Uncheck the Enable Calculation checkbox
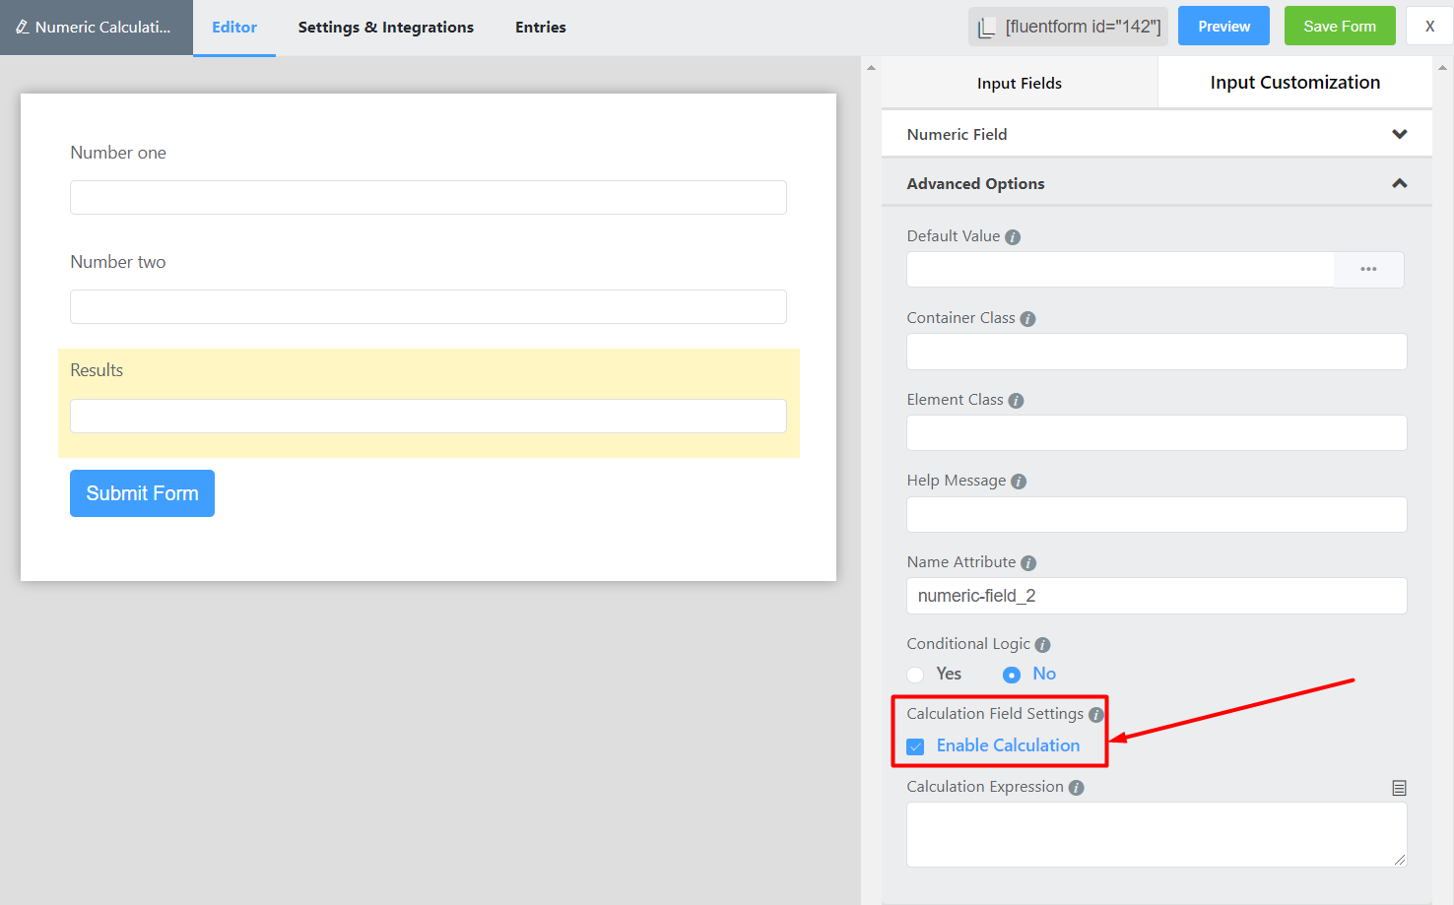 point(916,746)
